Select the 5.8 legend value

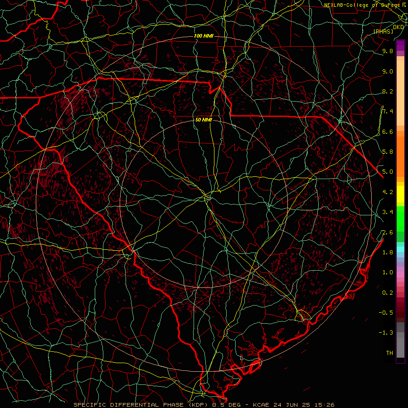pyautogui.click(x=388, y=151)
